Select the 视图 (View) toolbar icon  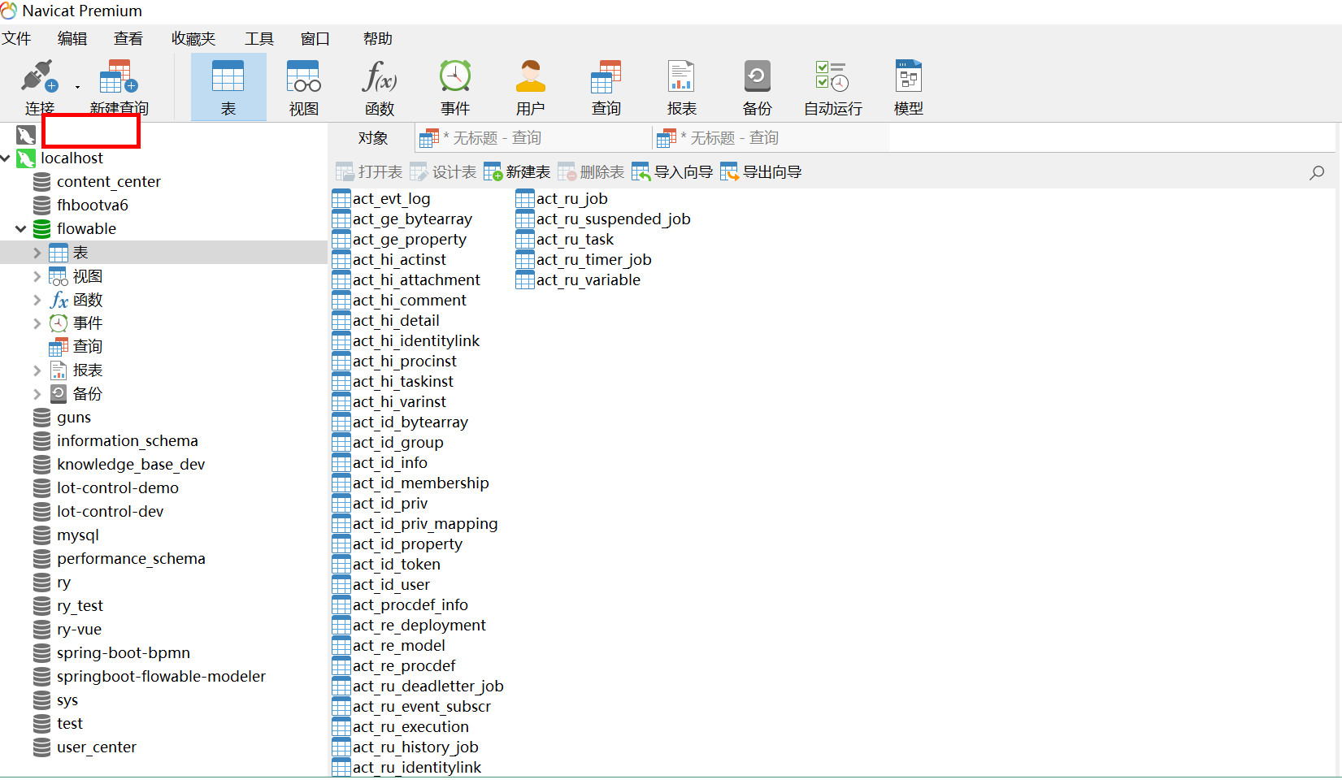pos(304,87)
